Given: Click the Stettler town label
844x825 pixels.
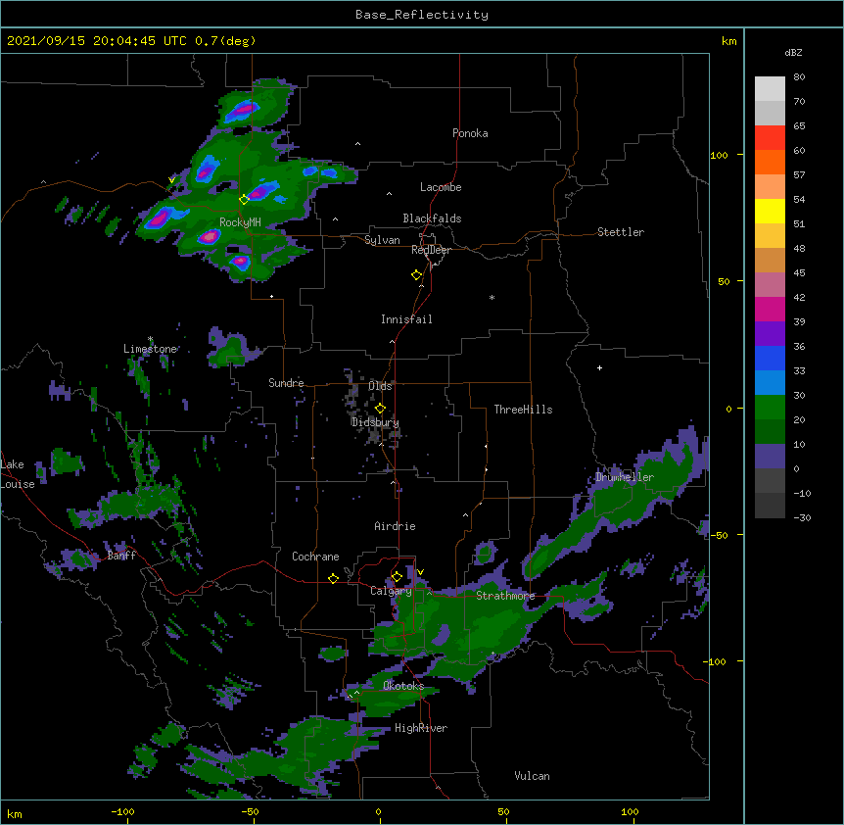Looking at the screenshot, I should point(621,232).
